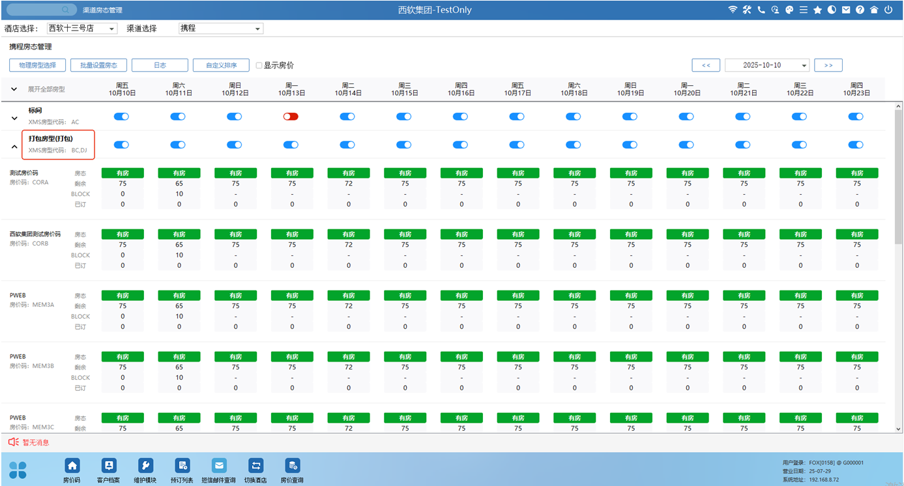Click the power logout icon
The width and height of the screenshot is (904, 486).
(888, 10)
